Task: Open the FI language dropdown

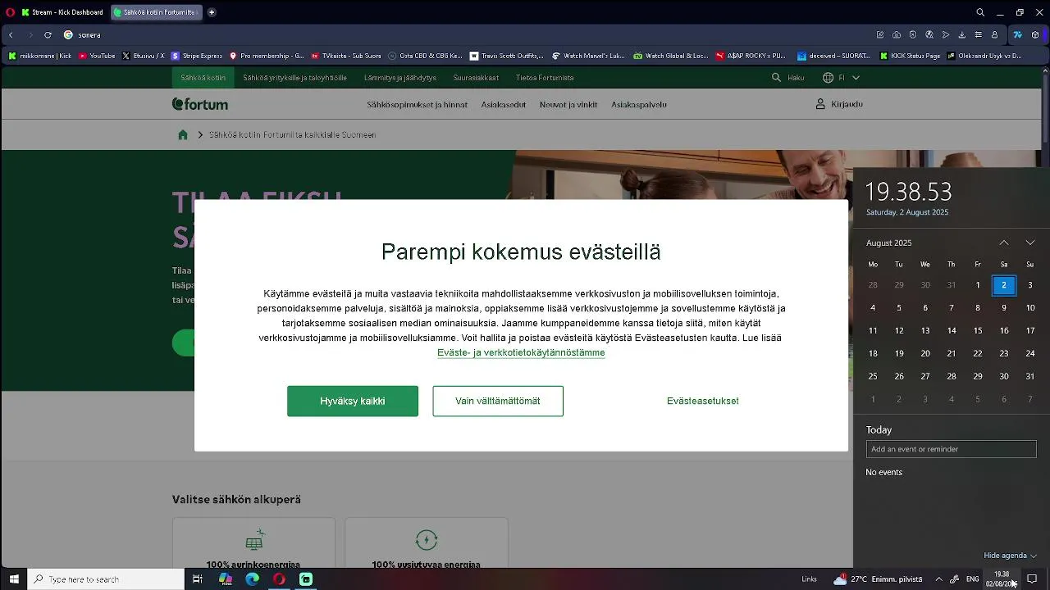Action: click(842, 78)
